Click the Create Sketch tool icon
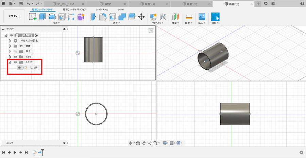 tap(33, 17)
